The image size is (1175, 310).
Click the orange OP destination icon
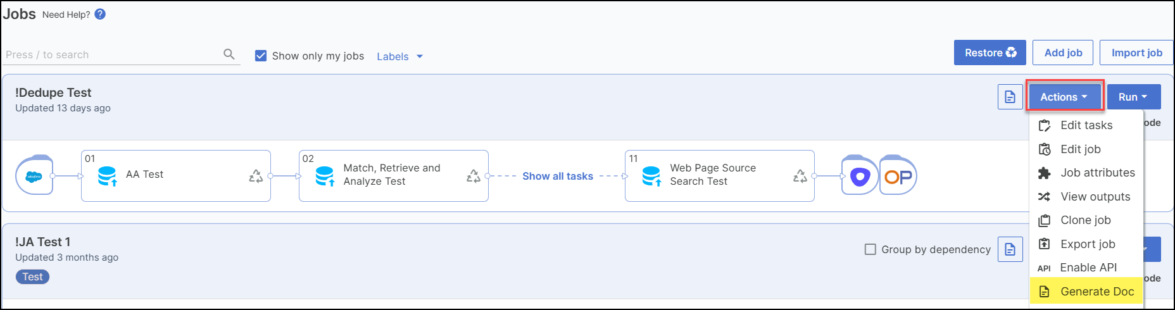click(898, 176)
